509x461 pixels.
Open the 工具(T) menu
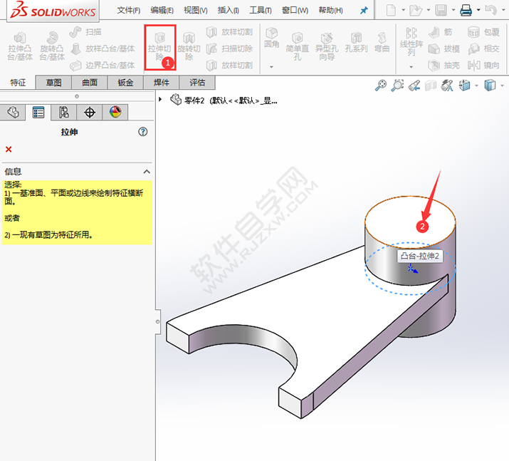(x=261, y=11)
